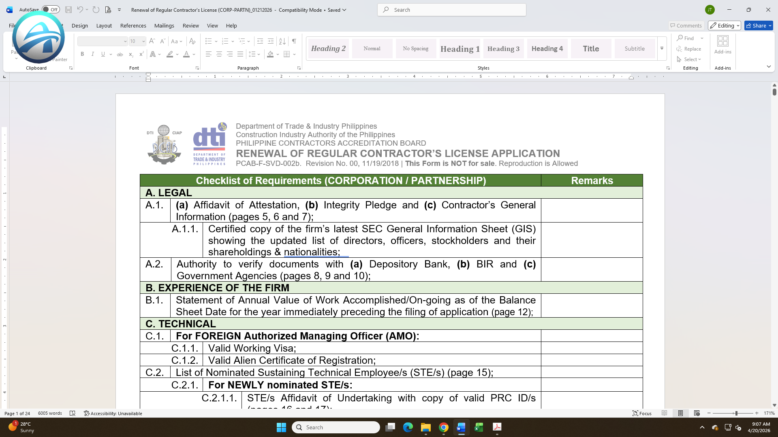The width and height of the screenshot is (778, 437).
Task: Decrease font size
Action: coord(162,41)
